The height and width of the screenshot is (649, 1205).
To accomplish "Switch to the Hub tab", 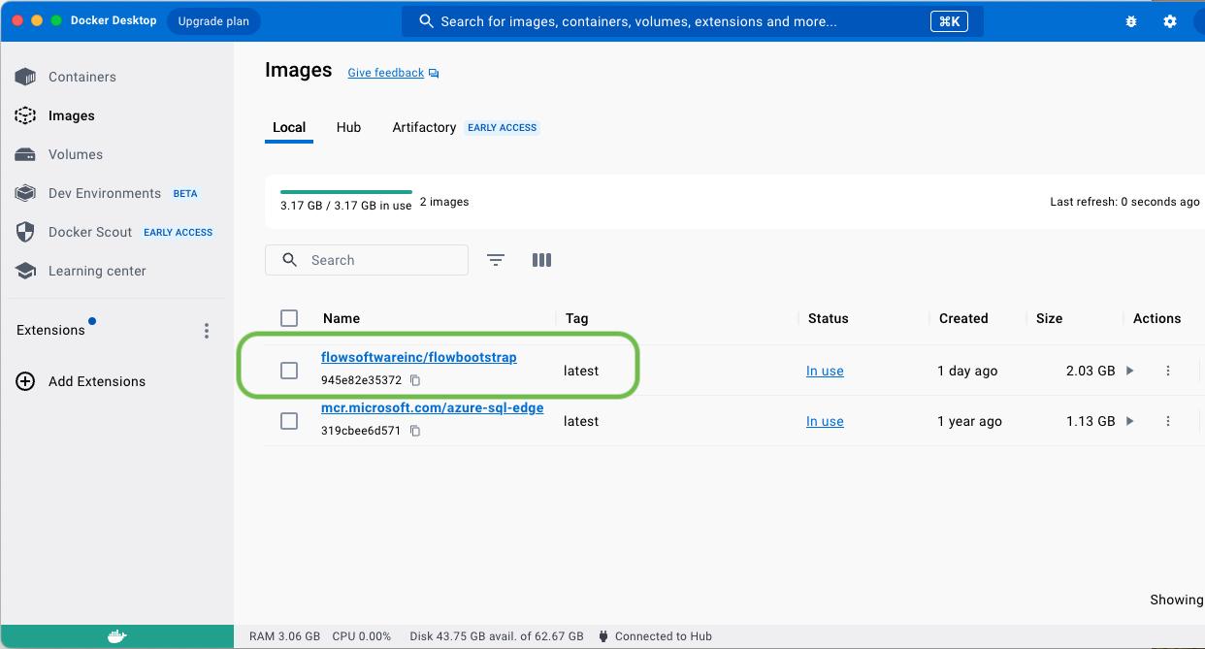I will click(348, 127).
